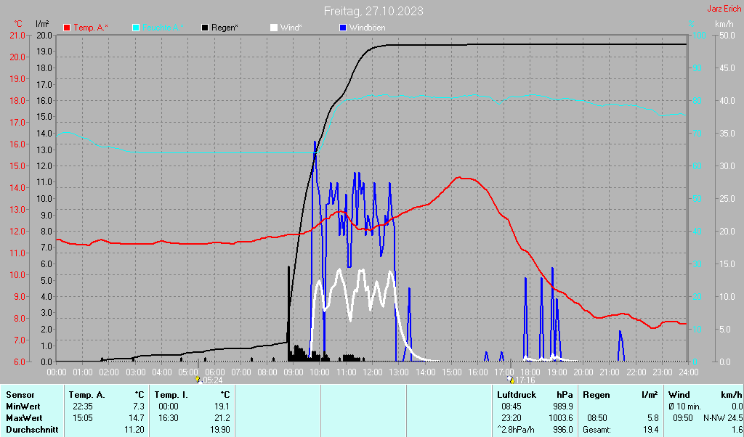
Task: Click the minimum temperature time '22:35'
Action: click(x=84, y=407)
